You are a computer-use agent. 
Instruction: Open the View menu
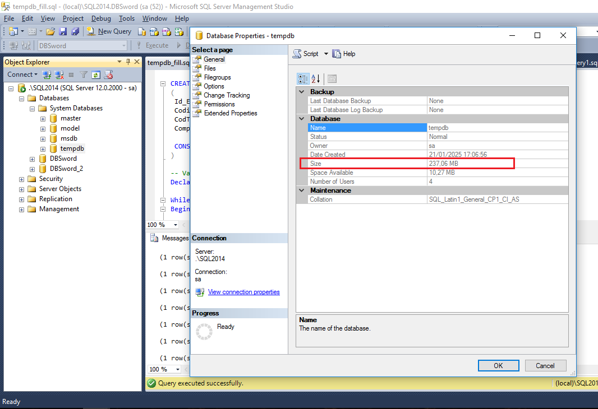point(48,18)
